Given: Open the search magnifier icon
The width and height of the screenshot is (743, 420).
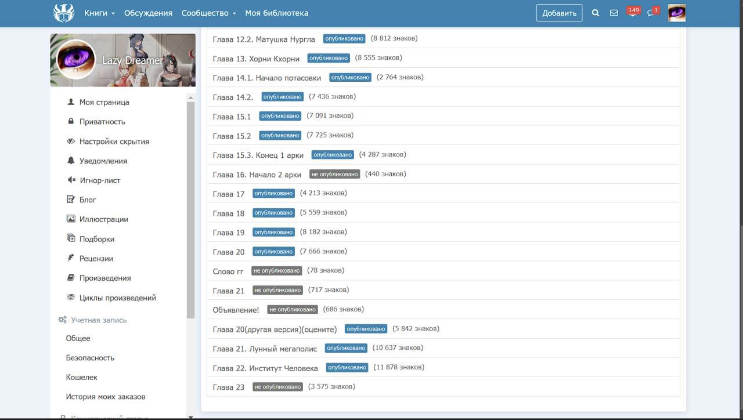Looking at the screenshot, I should click(x=595, y=13).
